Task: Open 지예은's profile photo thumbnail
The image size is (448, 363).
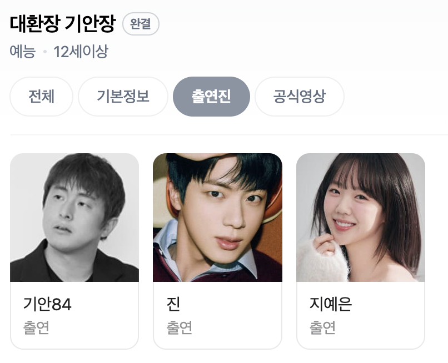Action: 361,218
